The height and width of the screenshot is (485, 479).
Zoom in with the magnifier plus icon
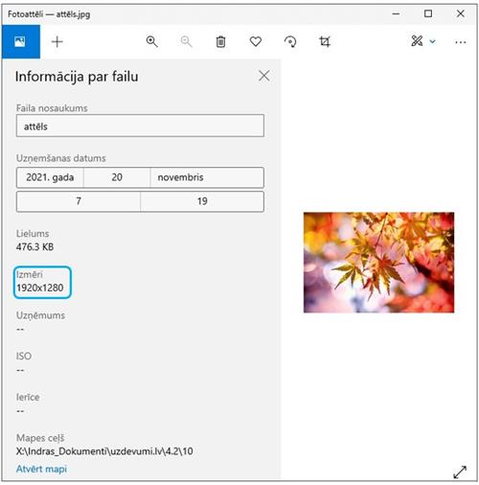coord(151,41)
